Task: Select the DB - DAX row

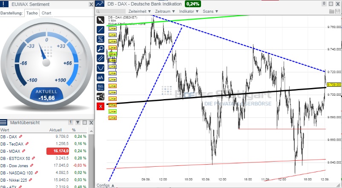Action: [43, 137]
